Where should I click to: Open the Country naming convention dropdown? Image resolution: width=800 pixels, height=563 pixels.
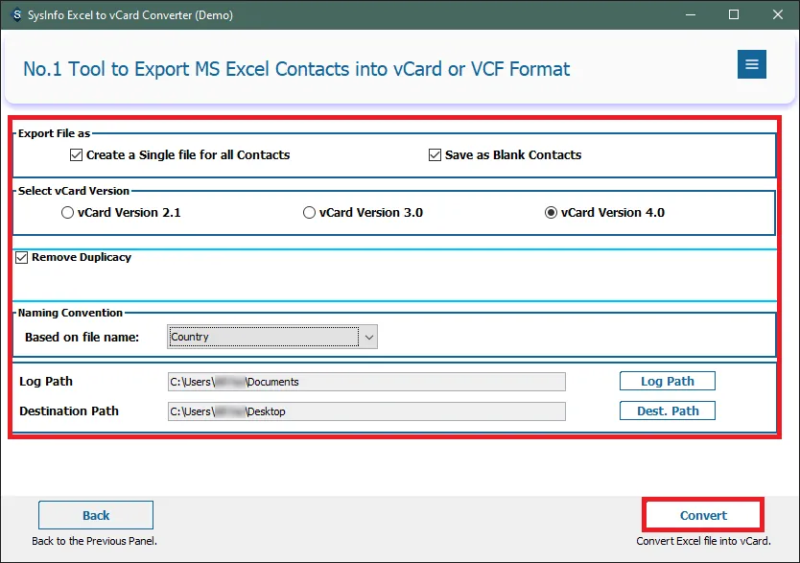pyautogui.click(x=263, y=337)
